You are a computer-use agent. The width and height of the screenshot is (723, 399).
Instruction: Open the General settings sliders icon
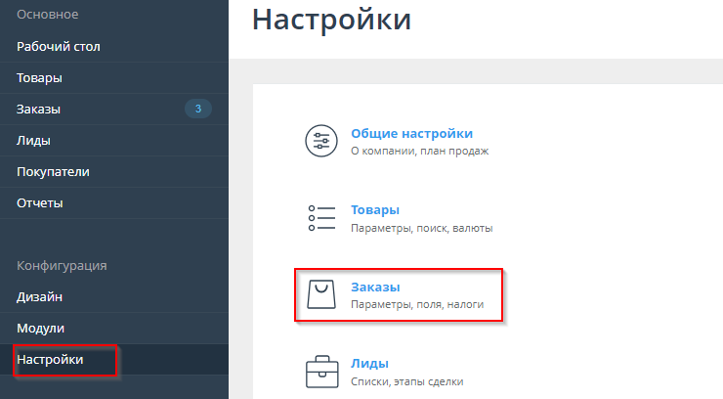pyautogui.click(x=321, y=142)
